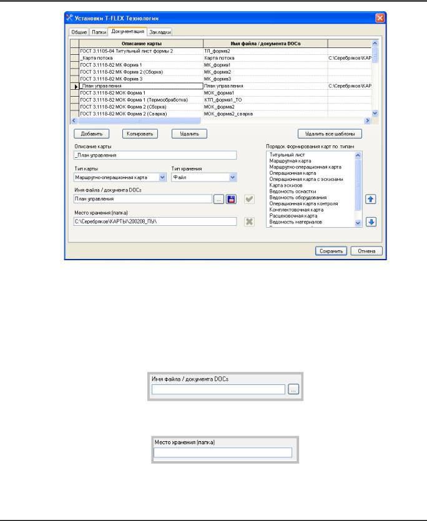The width and height of the screenshot is (427, 521).
Task: Select row МОК Форма 1 (Термообработка)
Action: [141, 100]
